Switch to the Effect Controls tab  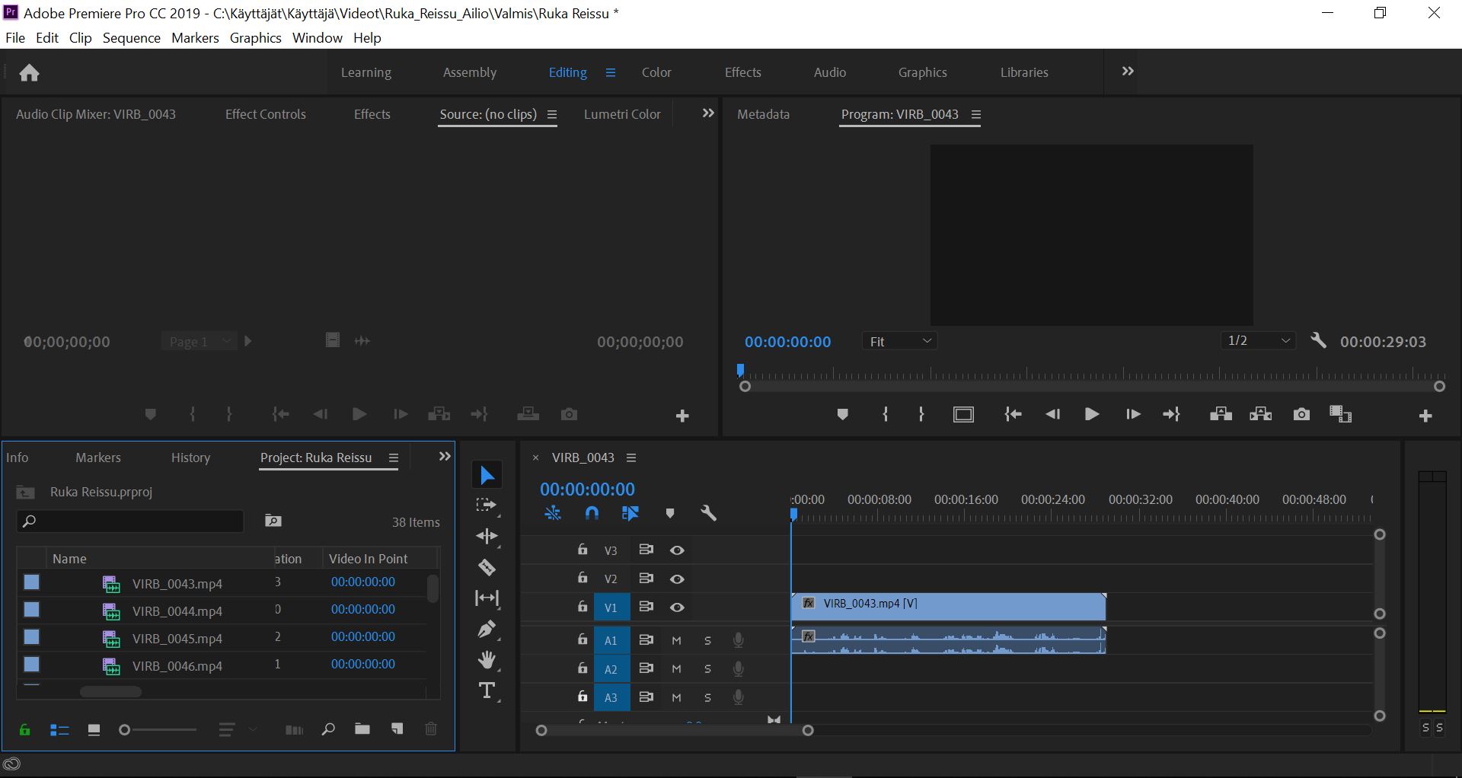(x=265, y=114)
